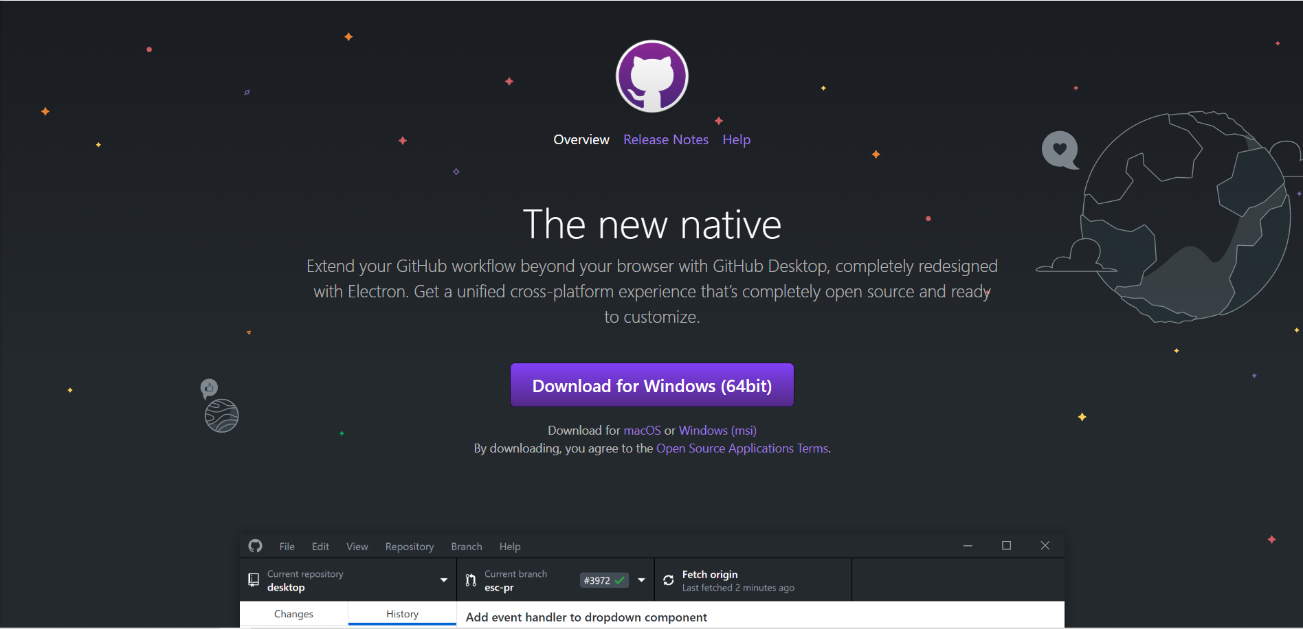This screenshot has height=629, width=1303.
Task: Follow the Windows (msi) download link
Action: [x=717, y=431]
